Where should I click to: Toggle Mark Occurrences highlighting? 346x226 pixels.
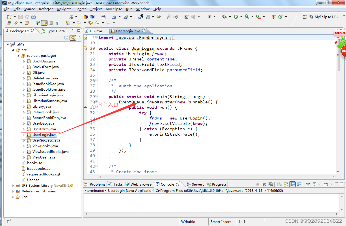[44, 23]
